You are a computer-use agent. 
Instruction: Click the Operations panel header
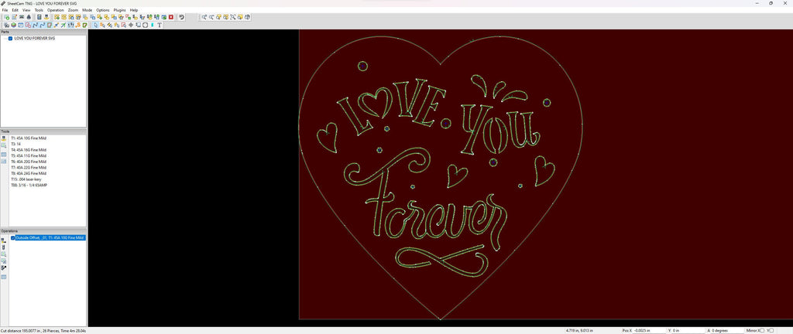tap(43, 231)
